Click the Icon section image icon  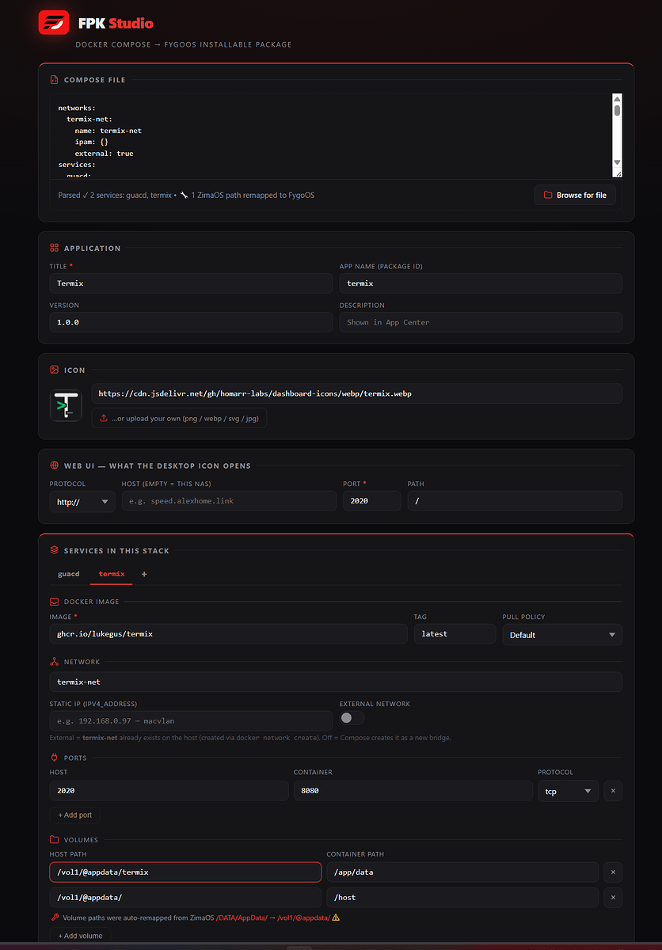coord(54,370)
